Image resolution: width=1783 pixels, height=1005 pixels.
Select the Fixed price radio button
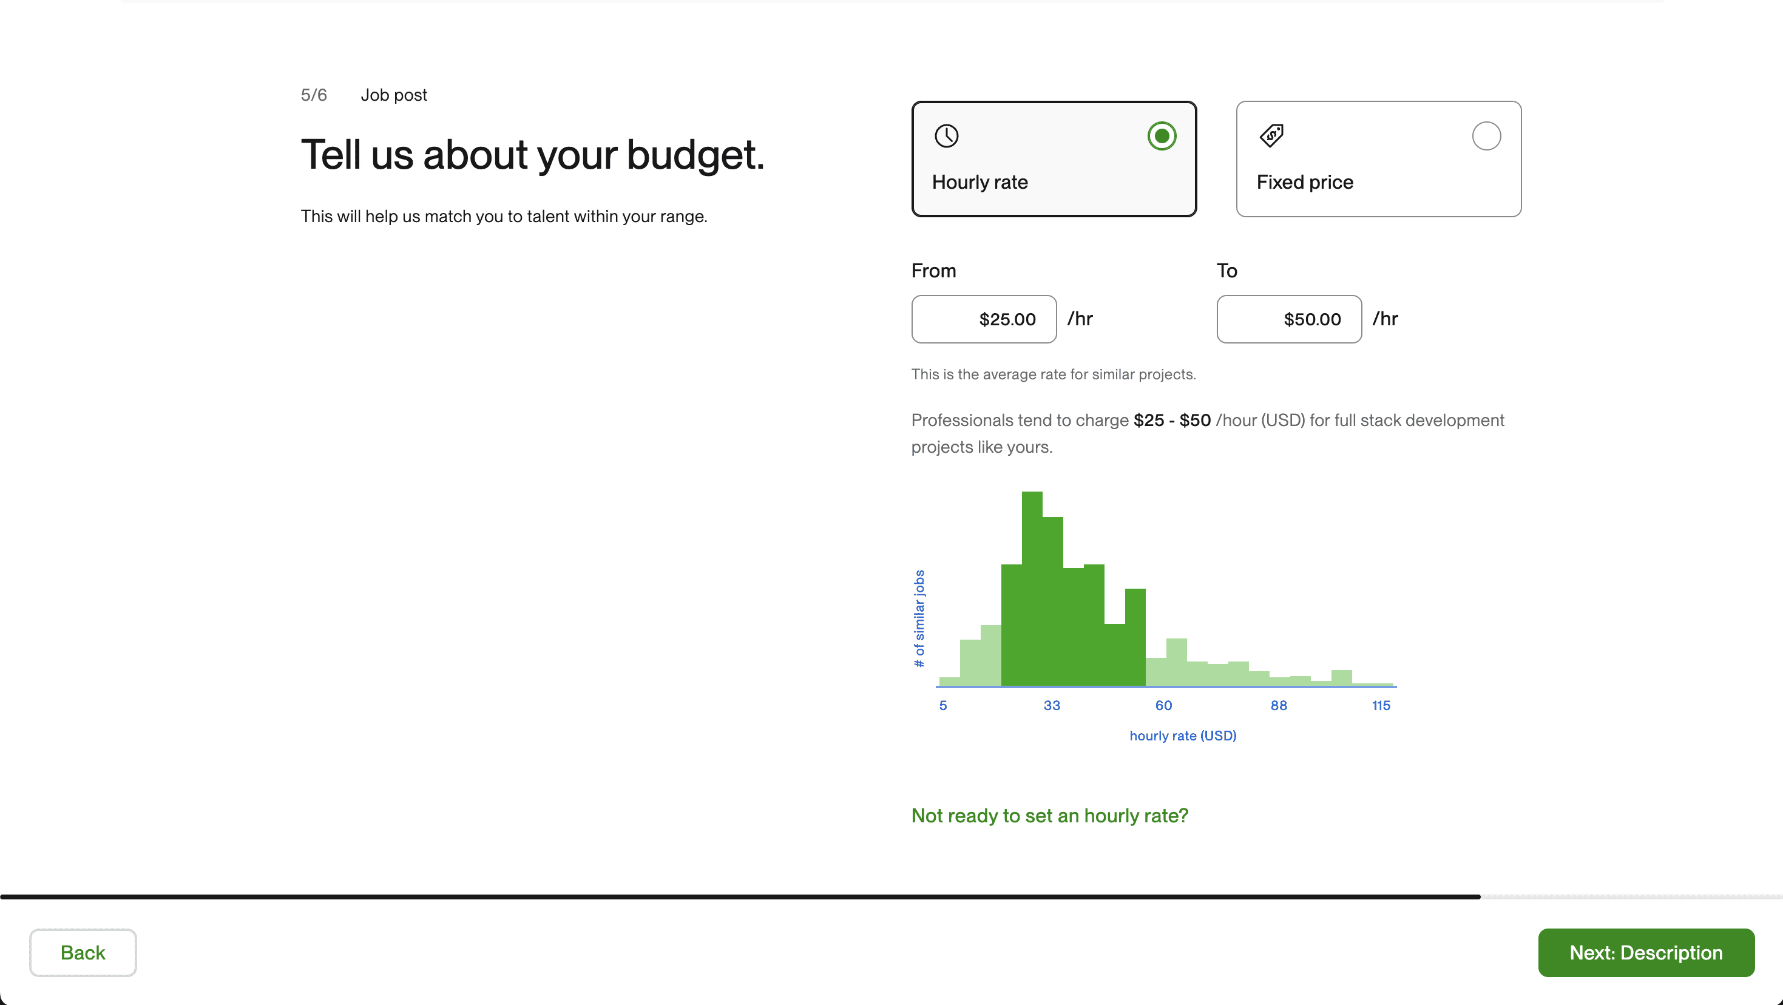1486,136
